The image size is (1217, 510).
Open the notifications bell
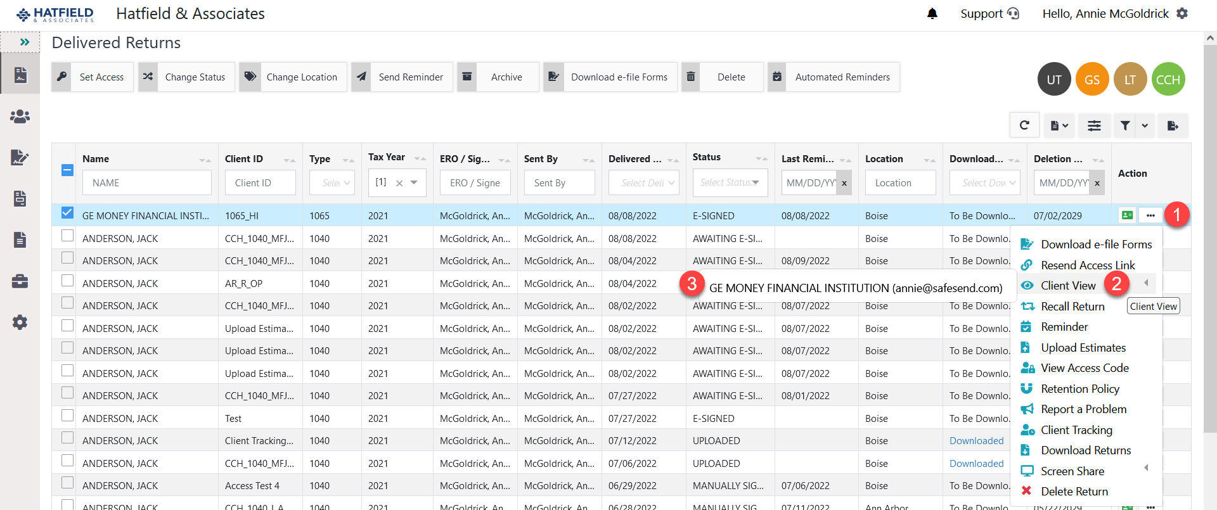click(932, 13)
